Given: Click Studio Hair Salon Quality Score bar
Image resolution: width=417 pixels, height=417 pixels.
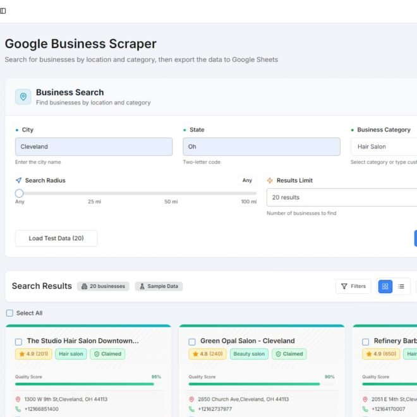Looking at the screenshot, I should click(88, 384).
